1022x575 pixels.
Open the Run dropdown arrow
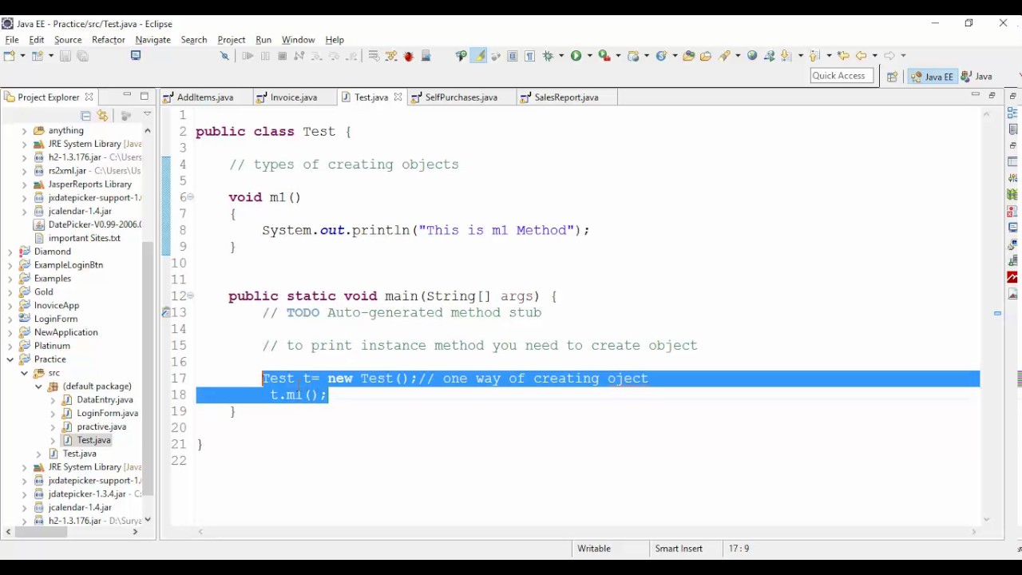click(x=589, y=56)
